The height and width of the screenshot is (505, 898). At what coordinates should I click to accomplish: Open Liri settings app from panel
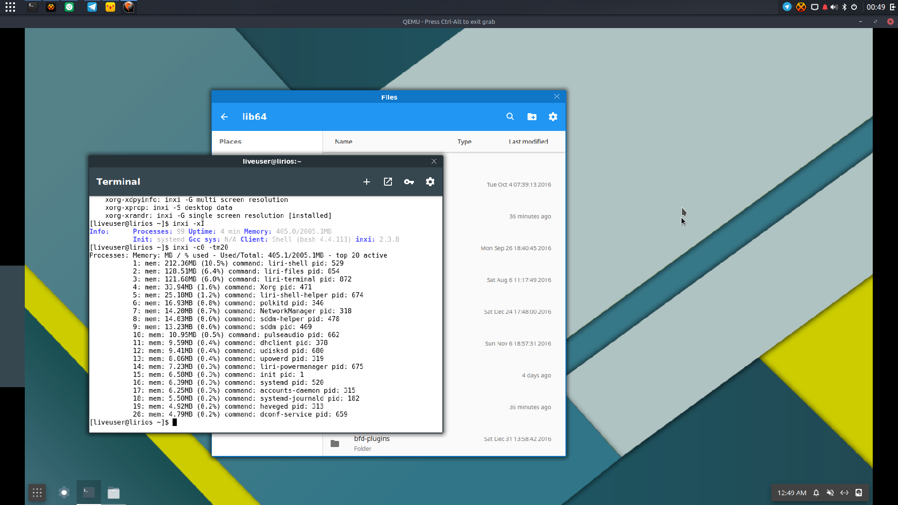64,493
